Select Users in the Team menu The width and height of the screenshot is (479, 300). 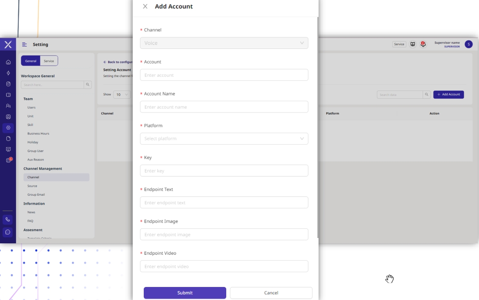point(31,108)
